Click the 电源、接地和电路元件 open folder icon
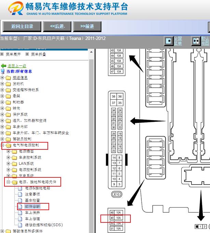The width and height of the screenshot is (210, 233). [15, 182]
